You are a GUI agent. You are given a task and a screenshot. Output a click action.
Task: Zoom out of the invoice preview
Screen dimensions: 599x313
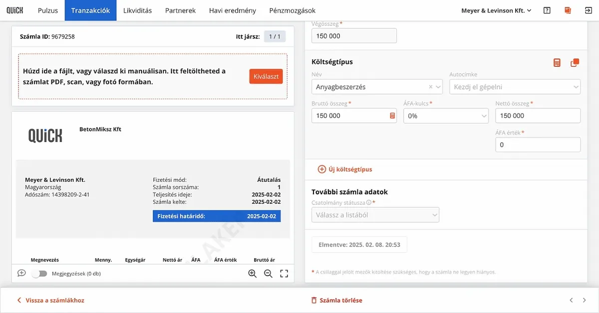[268, 273]
